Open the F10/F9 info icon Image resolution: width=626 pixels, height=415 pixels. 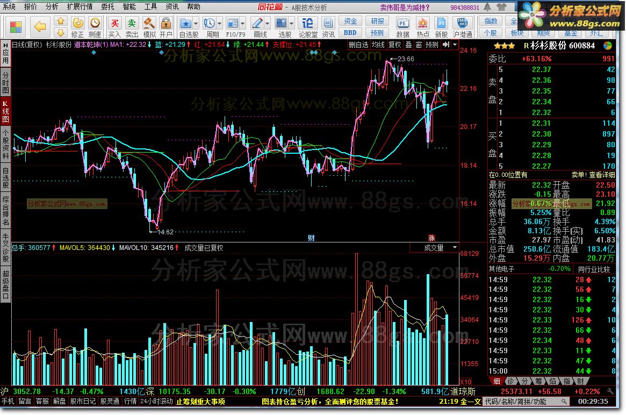pos(232,23)
